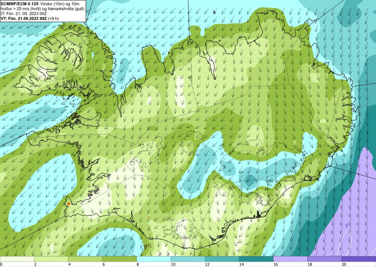376x267 pixels.
Task: Click the dark violet above-20 m/s legend swatch
Action: click(359, 259)
